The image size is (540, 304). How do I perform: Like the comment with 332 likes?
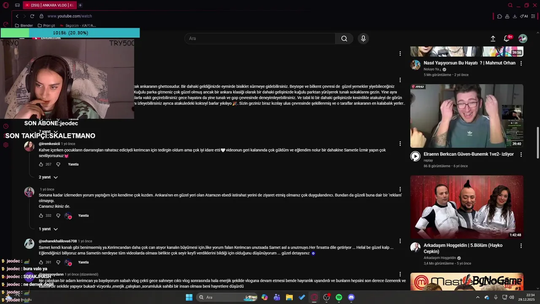coord(41,215)
